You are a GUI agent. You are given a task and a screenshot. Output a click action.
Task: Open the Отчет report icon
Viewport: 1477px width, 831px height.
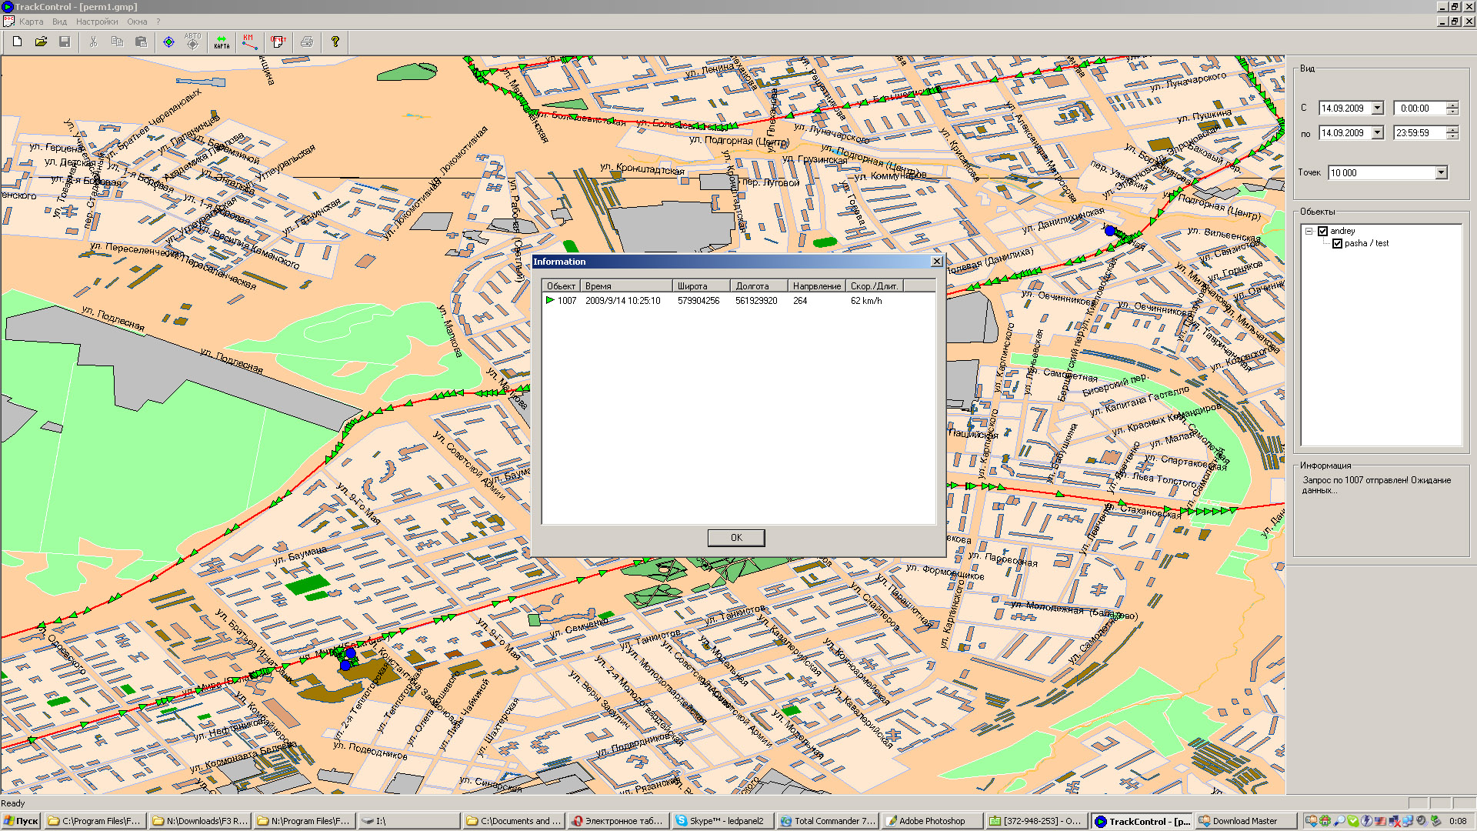[278, 42]
